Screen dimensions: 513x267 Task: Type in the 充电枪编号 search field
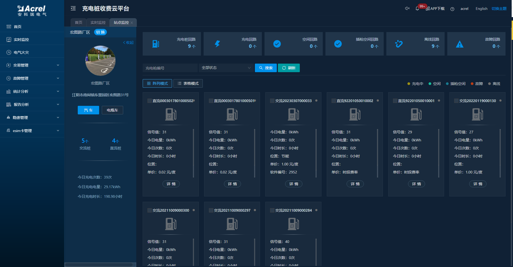tap(170, 68)
